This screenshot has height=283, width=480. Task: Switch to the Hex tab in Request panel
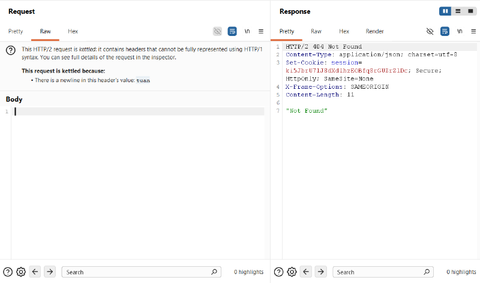coord(73,31)
